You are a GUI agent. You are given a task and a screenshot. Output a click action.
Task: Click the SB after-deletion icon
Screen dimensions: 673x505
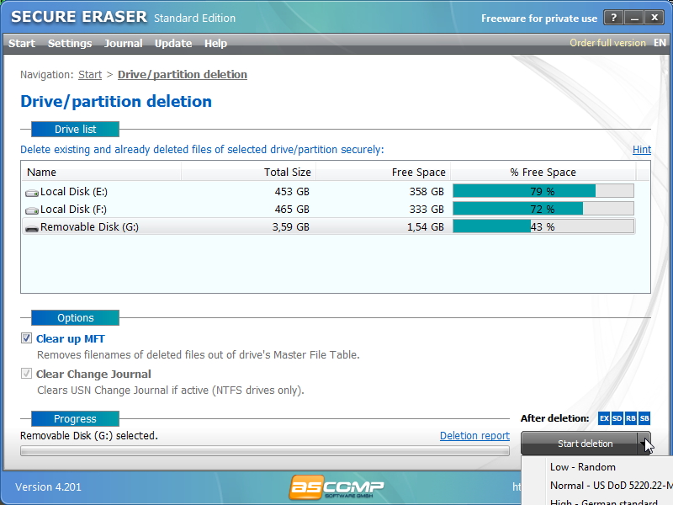click(x=644, y=418)
